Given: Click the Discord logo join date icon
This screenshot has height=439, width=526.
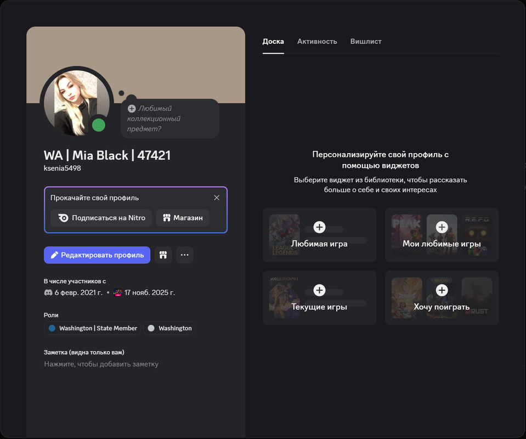Looking at the screenshot, I should tap(48, 292).
